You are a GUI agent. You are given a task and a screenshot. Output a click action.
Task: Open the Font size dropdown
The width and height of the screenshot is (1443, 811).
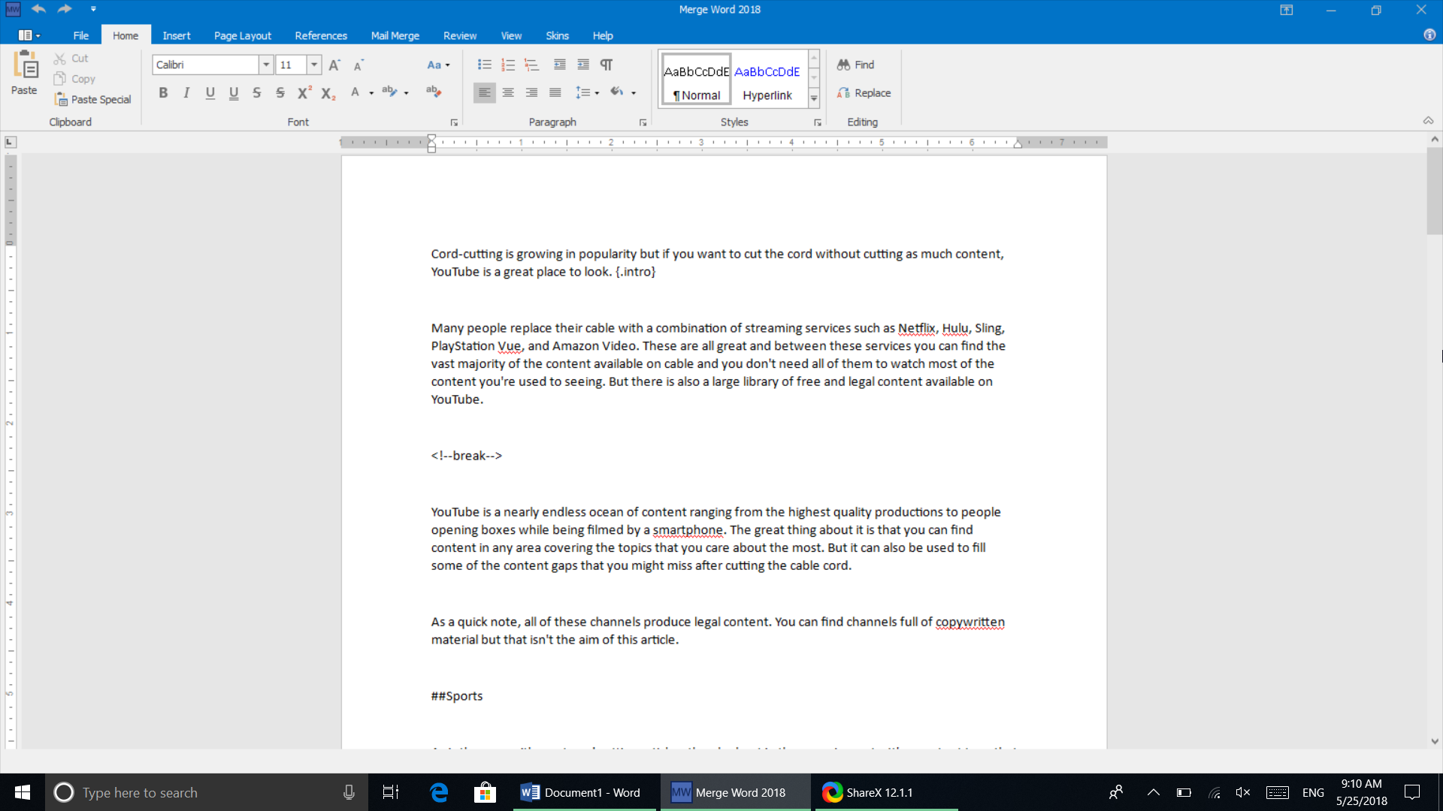[315, 65]
